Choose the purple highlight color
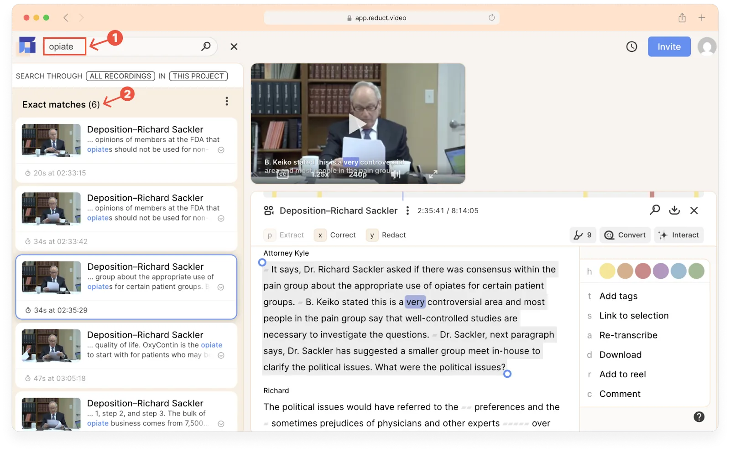 click(x=661, y=271)
